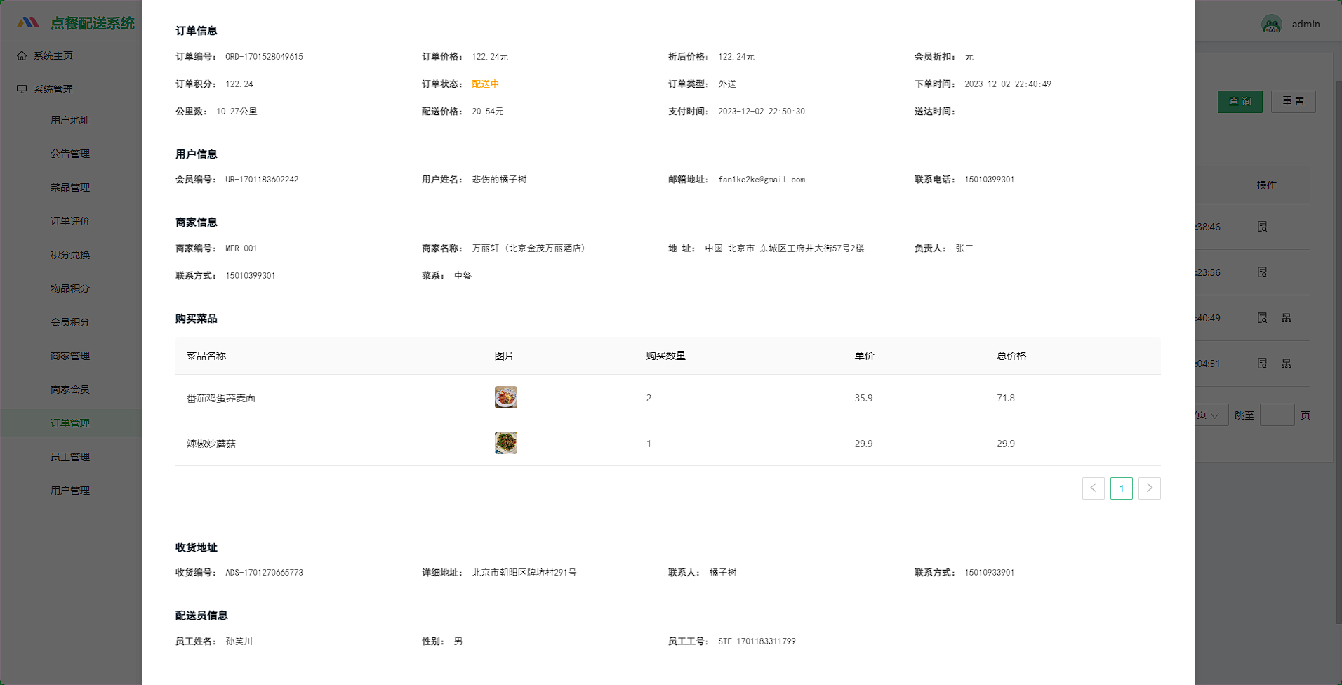1342x685 pixels.
Task: Open 商家管理 menu item
Action: tap(71, 356)
